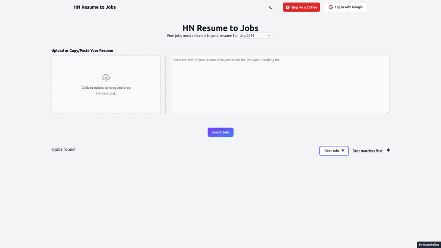Click the Buy Me a Coffee button
441x248 pixels.
click(301, 7)
